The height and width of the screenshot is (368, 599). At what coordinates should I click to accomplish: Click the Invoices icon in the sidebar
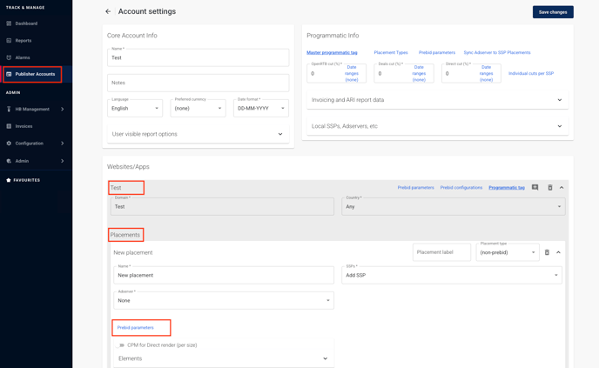[9, 126]
